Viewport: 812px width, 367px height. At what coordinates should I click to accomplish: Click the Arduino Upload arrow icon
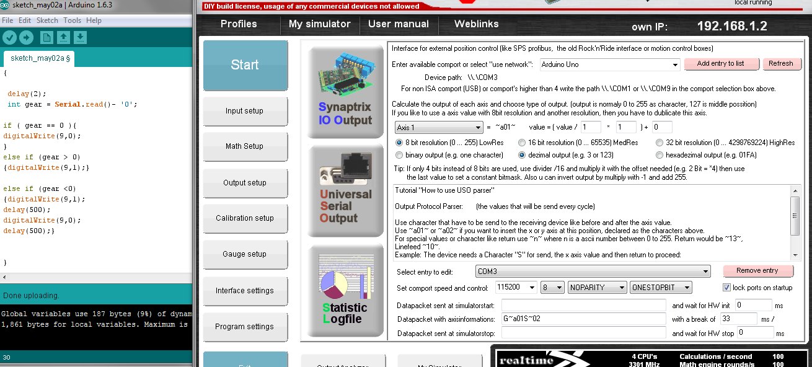26,38
